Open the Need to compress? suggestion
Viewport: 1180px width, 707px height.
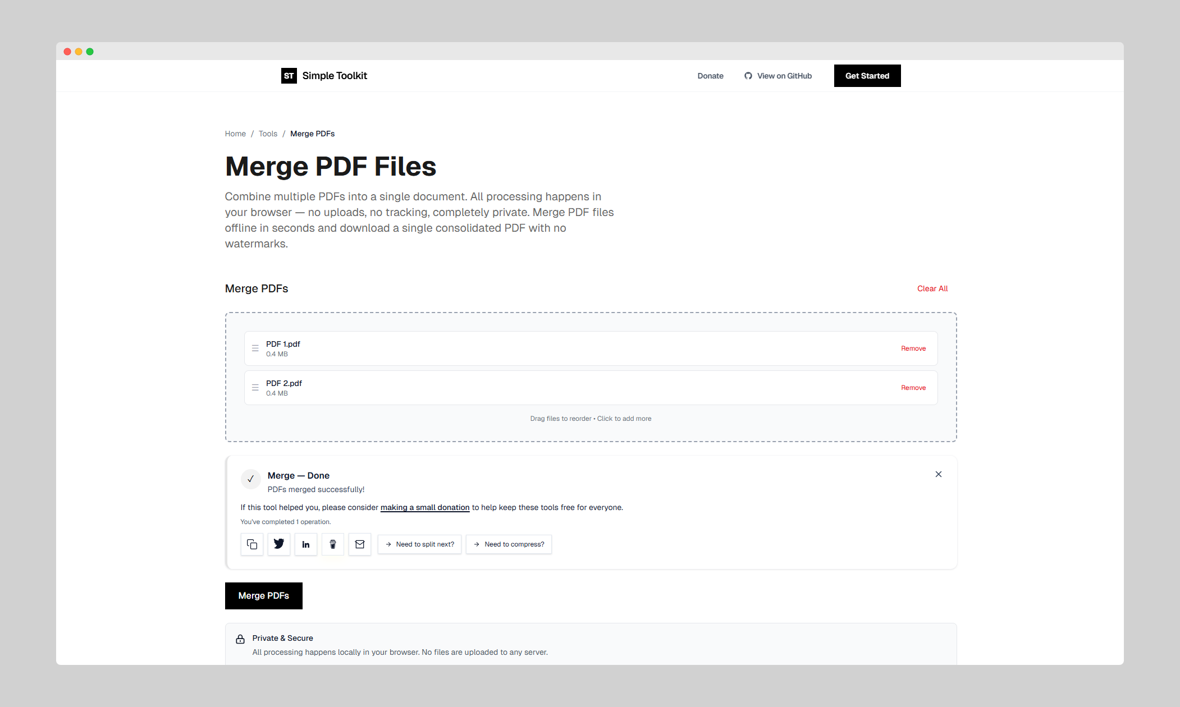point(509,544)
